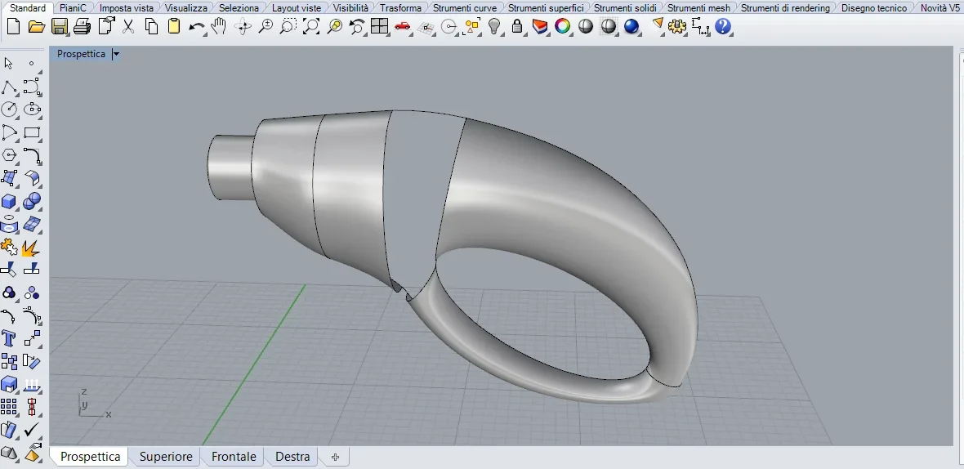The height and width of the screenshot is (469, 964).
Task: Open the Standard toolbar tab
Action: pos(28,8)
